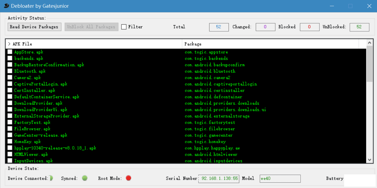
Task: Click the green Synced status indicator
Action: tap(85, 178)
